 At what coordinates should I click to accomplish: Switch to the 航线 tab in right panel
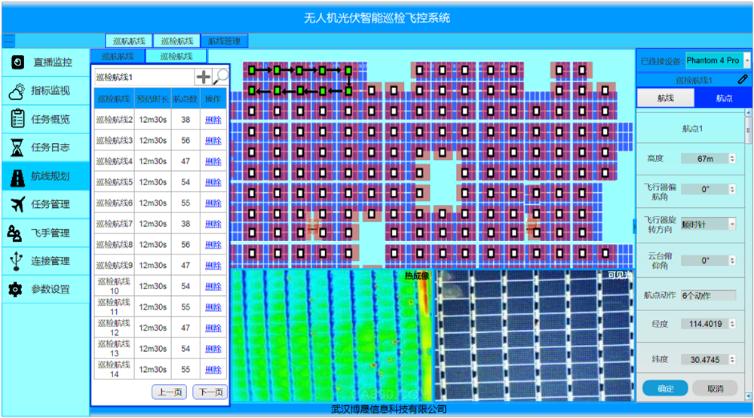pyautogui.click(x=665, y=98)
